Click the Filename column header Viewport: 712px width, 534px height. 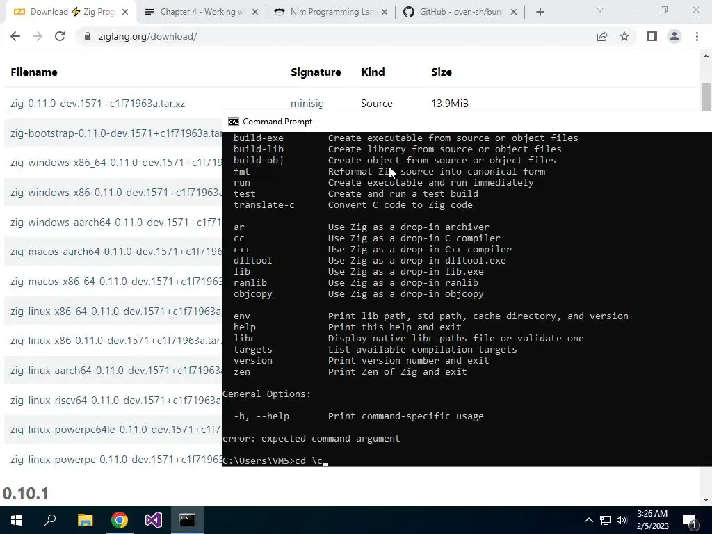point(34,72)
